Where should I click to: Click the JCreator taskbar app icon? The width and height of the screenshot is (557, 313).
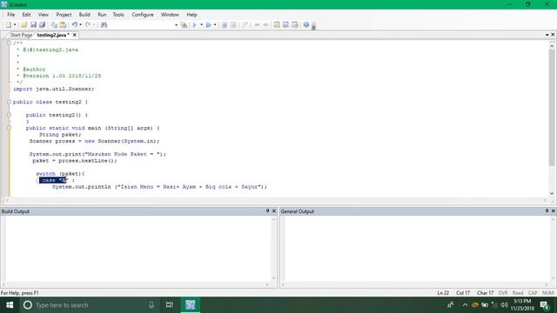point(190,305)
